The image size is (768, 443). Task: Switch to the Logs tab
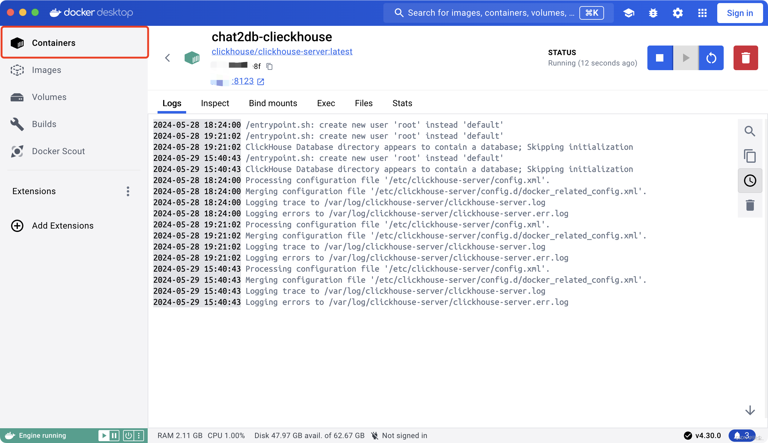(172, 103)
